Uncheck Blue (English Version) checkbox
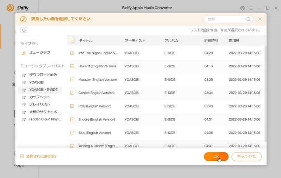This screenshot has width=281, height=178. pyautogui.click(x=72, y=132)
